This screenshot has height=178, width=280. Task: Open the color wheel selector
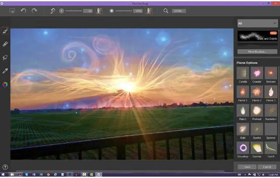[x=5, y=84]
